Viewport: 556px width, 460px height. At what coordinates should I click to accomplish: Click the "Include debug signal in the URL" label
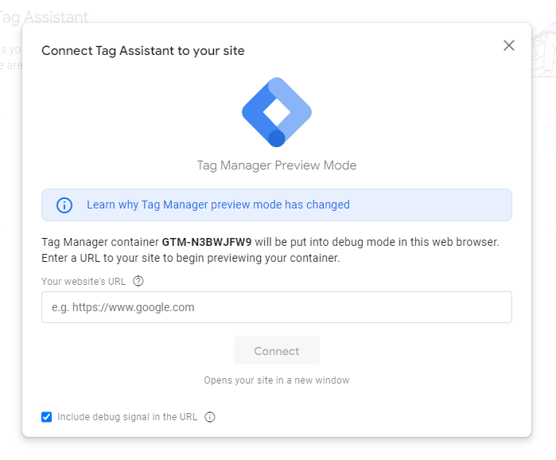point(127,417)
